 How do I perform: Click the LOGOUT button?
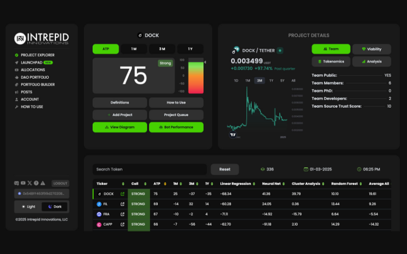pyautogui.click(x=60, y=183)
